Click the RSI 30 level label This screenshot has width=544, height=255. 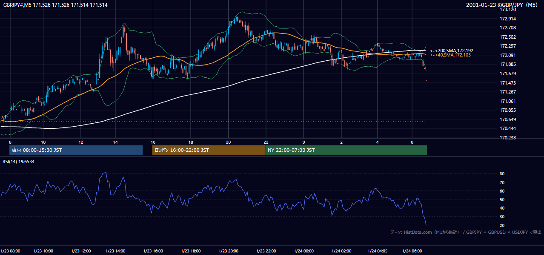pyautogui.click(x=502, y=217)
